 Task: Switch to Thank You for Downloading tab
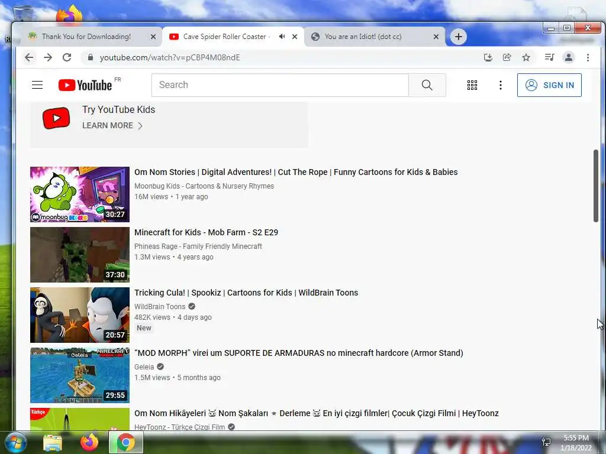[86, 37]
